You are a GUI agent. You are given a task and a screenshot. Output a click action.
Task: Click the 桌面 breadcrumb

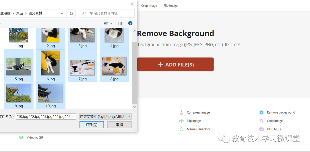tap(20, 13)
